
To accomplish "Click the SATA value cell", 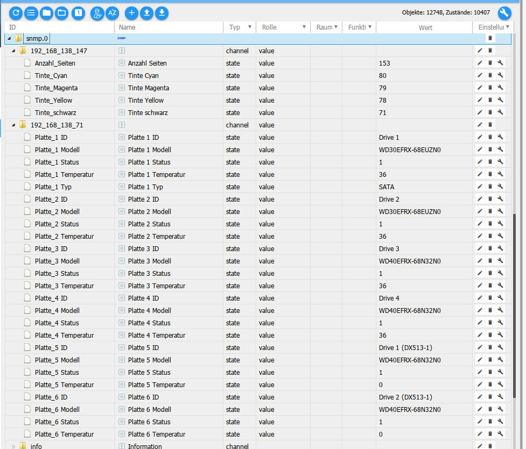I will pos(424,187).
